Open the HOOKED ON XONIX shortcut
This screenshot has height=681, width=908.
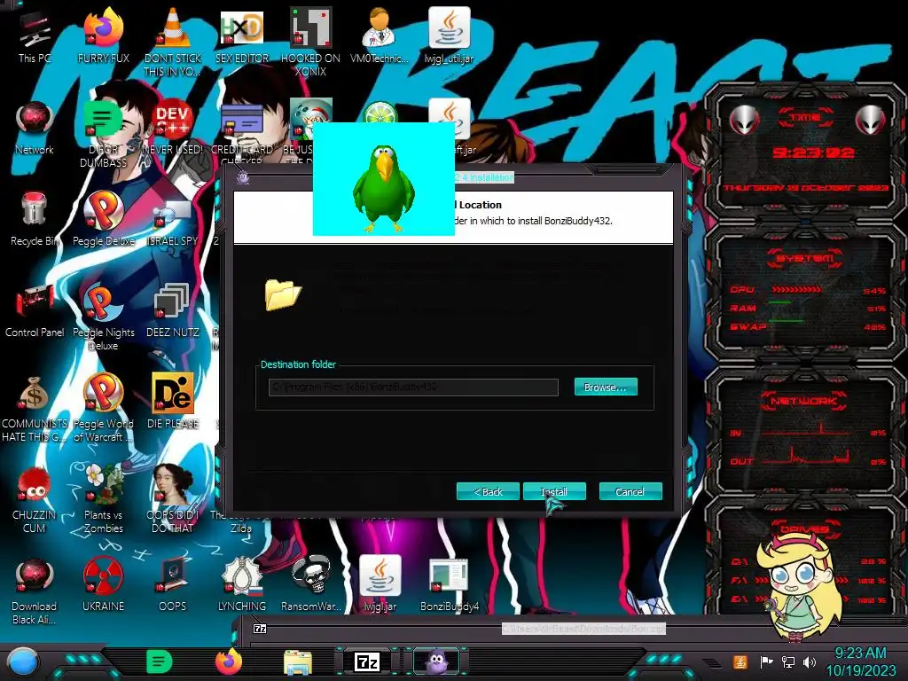coord(310,43)
